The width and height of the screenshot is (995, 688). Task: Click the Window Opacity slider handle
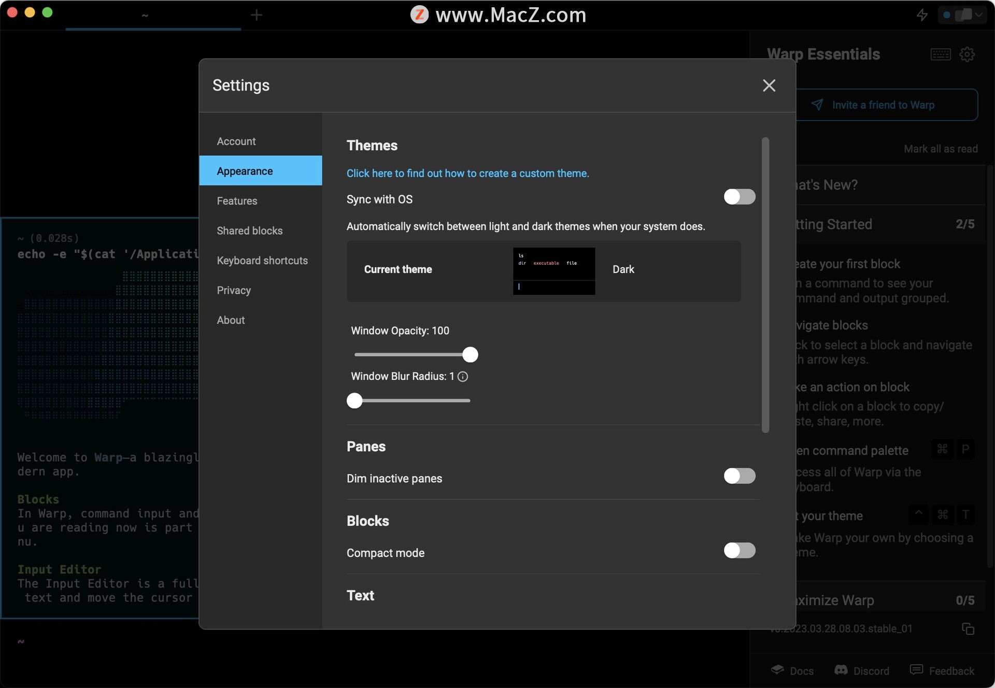click(470, 355)
